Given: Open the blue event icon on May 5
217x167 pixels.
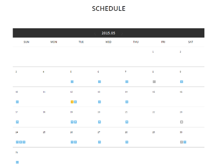Looking at the screenshot, I should tap(72, 82).
